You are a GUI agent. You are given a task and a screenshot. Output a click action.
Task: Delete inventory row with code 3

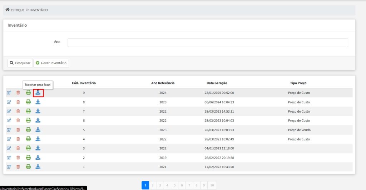coord(18,148)
